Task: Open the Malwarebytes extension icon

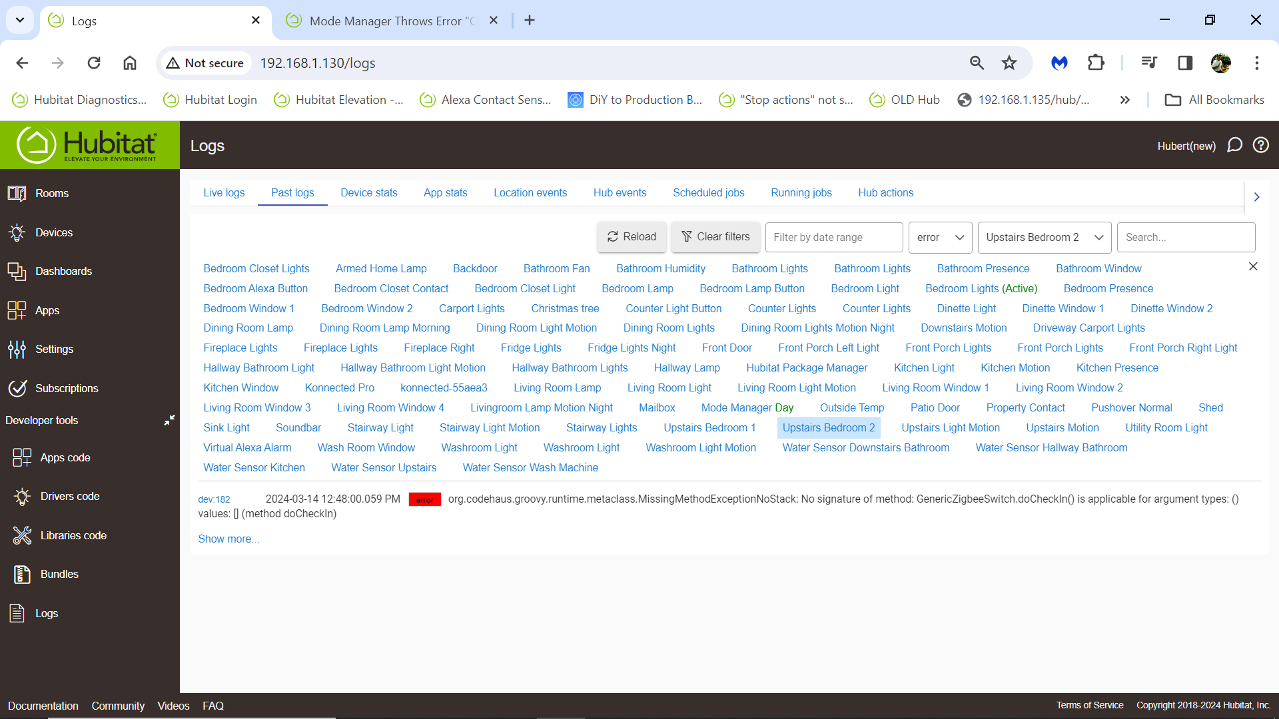Action: [x=1059, y=63]
